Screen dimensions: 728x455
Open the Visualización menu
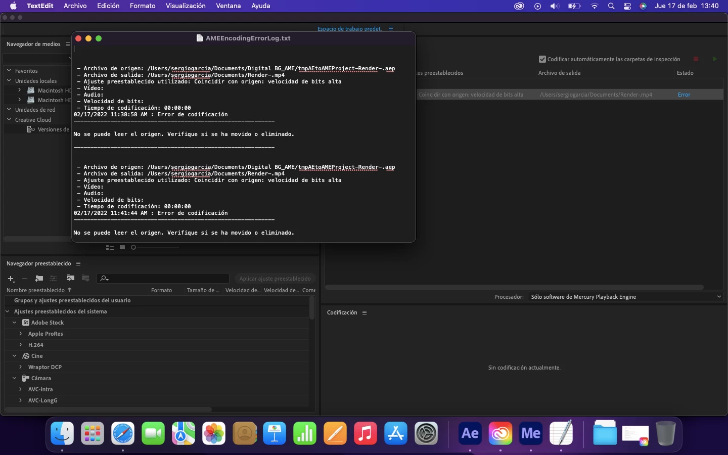tap(186, 6)
